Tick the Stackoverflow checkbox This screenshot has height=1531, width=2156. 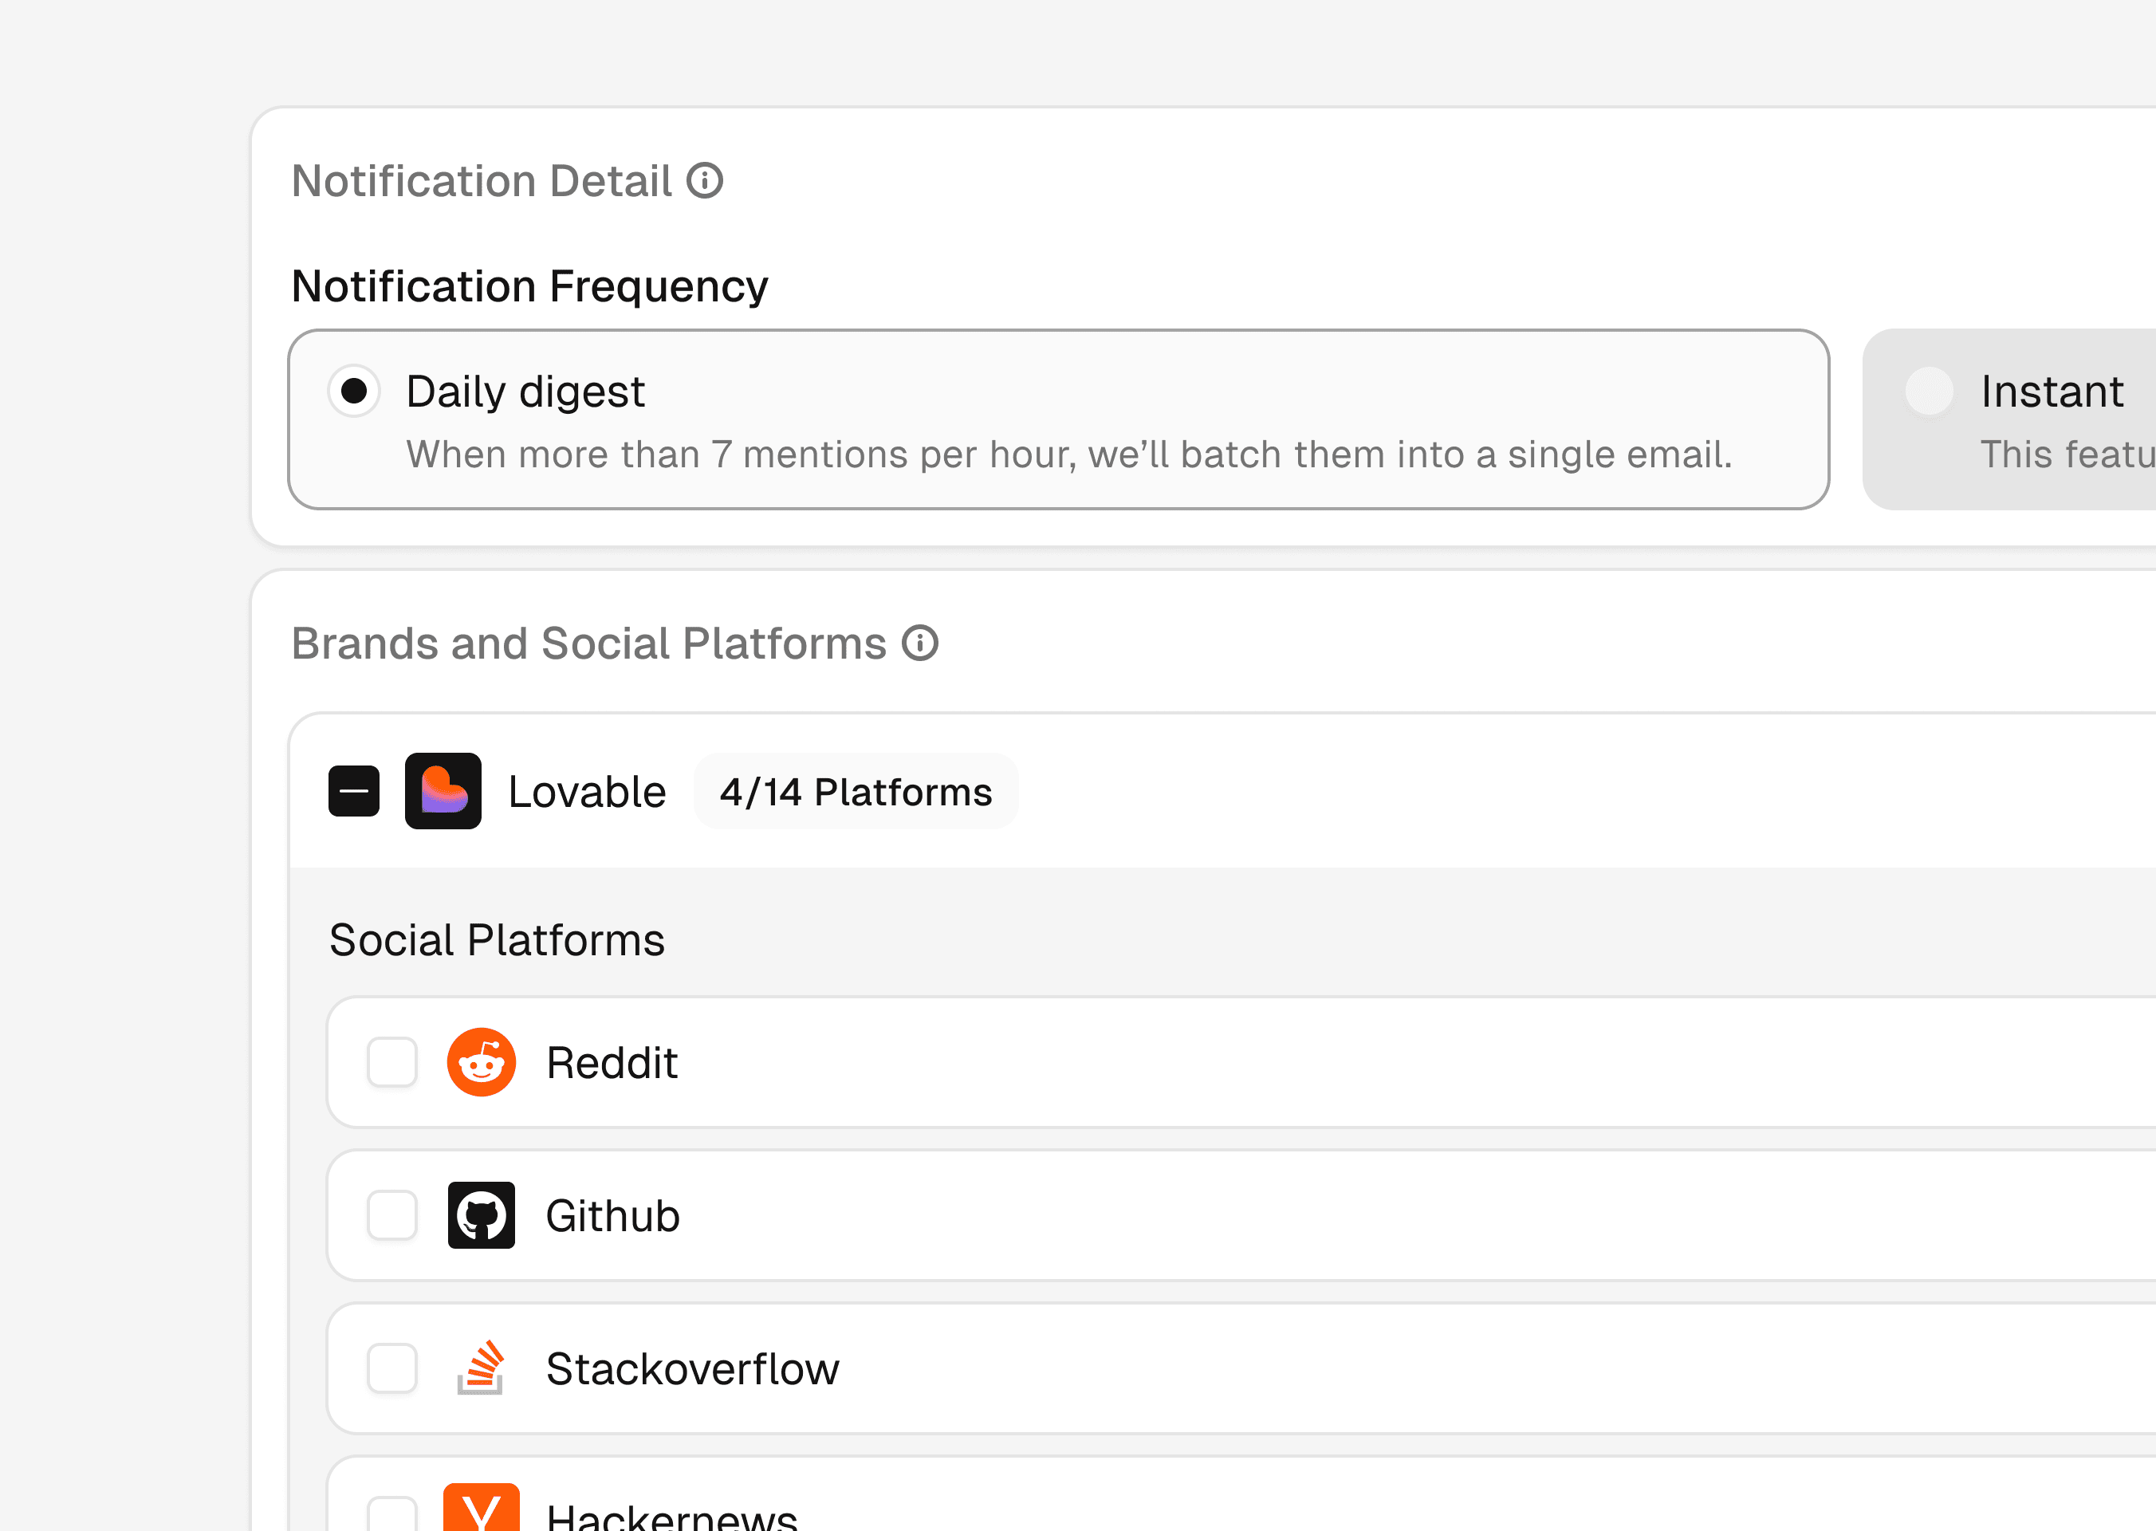pyautogui.click(x=392, y=1368)
